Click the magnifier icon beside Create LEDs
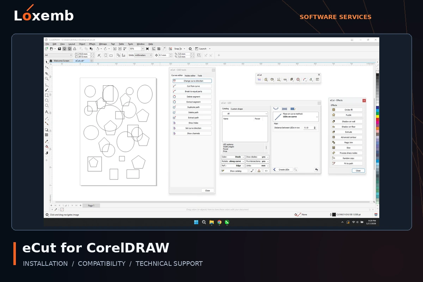The height and width of the screenshot is (282, 423). [x=295, y=170]
